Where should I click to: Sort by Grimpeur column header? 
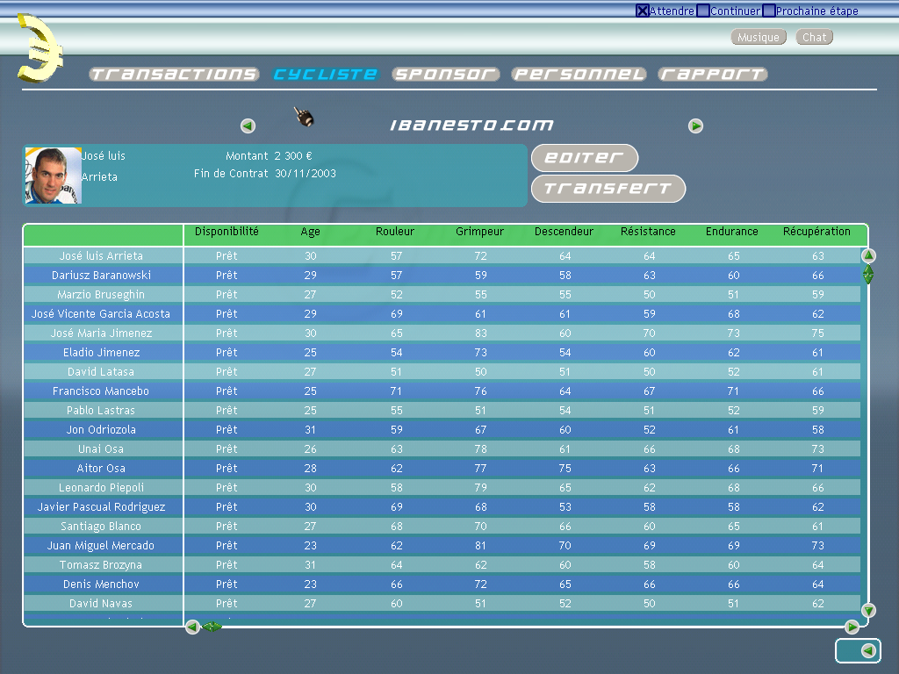click(x=480, y=232)
